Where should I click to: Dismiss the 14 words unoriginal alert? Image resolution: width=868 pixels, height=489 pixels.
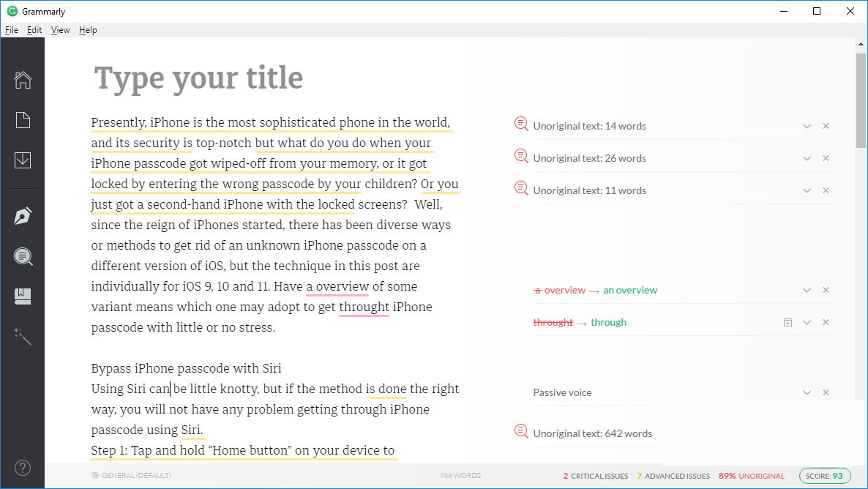tap(826, 126)
